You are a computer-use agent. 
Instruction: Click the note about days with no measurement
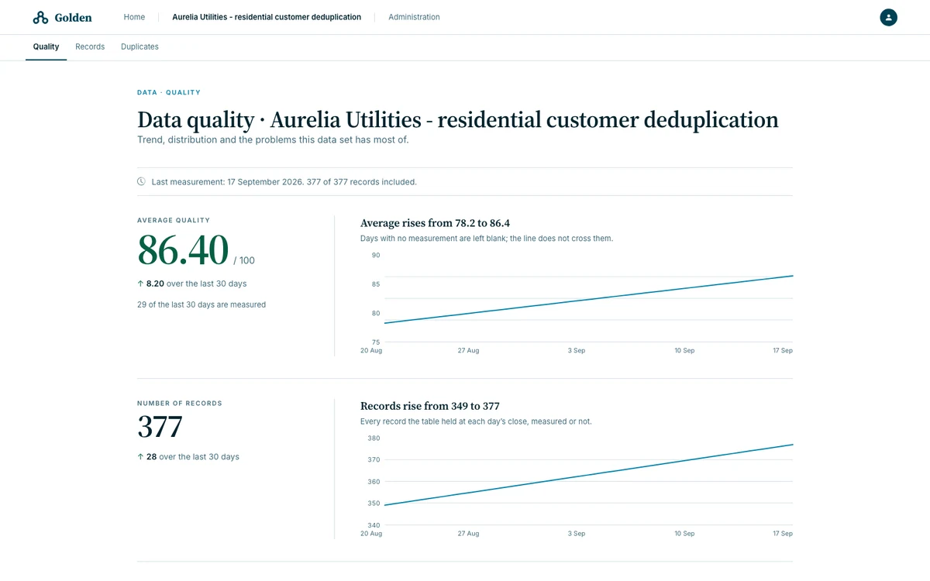pos(487,239)
